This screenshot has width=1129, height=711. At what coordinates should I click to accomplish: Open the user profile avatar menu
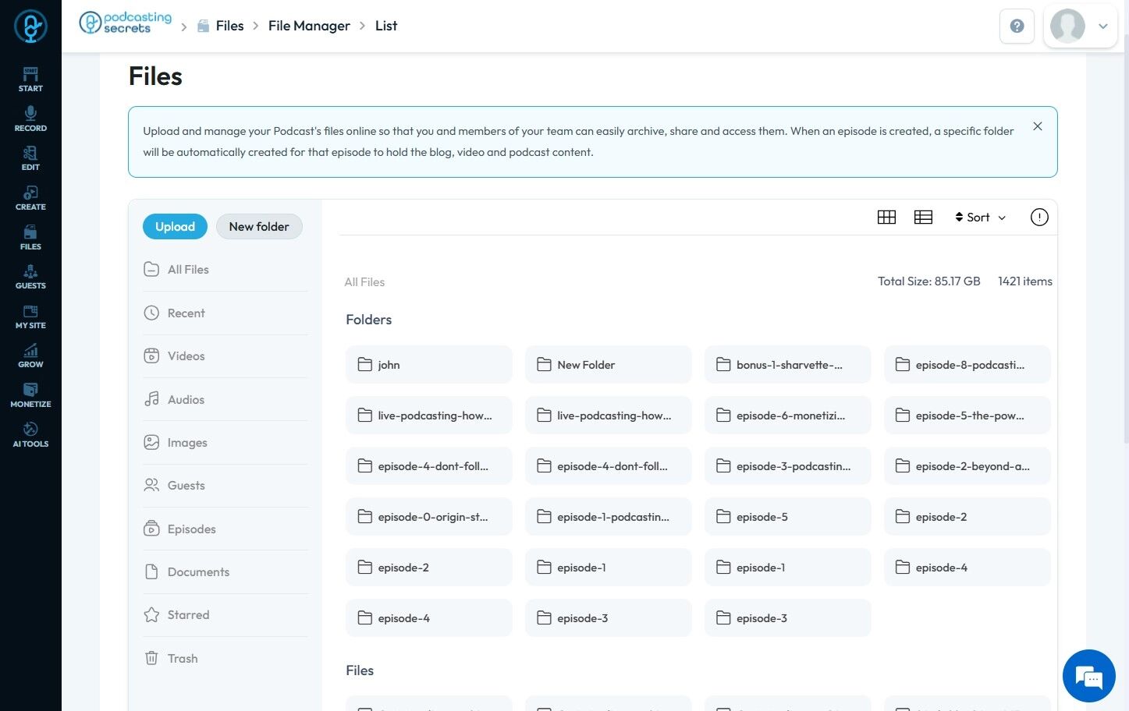coord(1081,27)
